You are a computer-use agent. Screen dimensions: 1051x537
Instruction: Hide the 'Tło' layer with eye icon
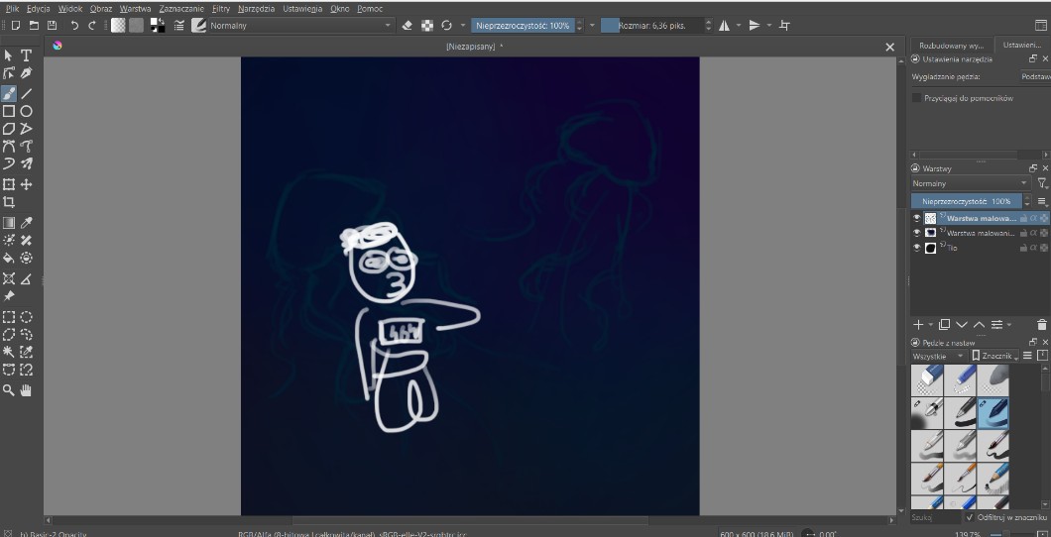(916, 248)
